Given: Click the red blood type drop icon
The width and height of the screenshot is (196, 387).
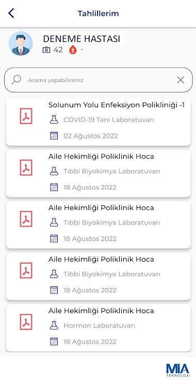Looking at the screenshot, I should pos(73,50).
